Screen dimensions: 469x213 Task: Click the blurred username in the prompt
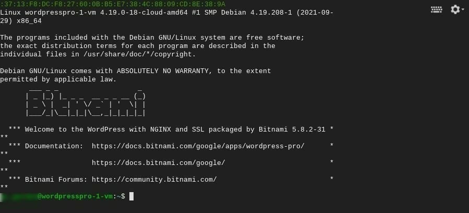(19, 196)
